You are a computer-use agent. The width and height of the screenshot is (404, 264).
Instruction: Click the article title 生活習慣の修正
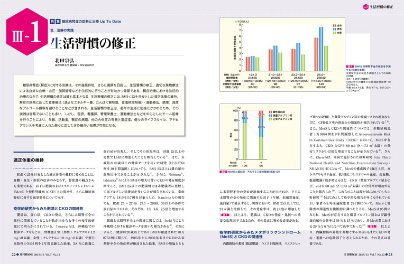point(93,43)
